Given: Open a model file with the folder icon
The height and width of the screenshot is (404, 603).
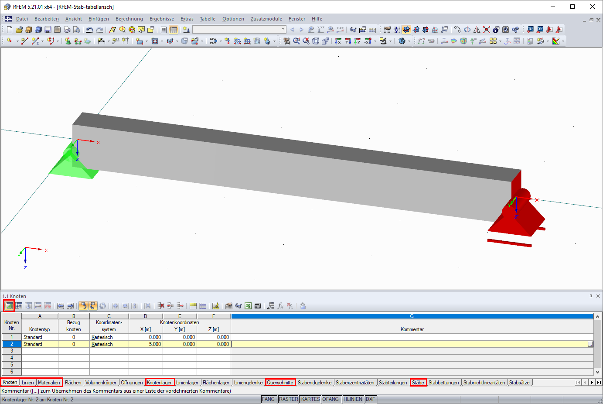Looking at the screenshot, I should click(x=19, y=30).
